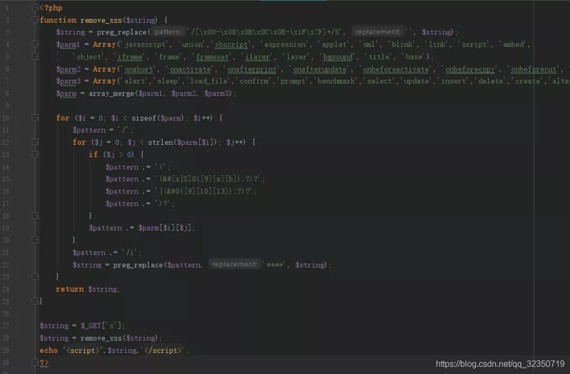Collapse the outer for loop on line 10

click(x=35, y=117)
